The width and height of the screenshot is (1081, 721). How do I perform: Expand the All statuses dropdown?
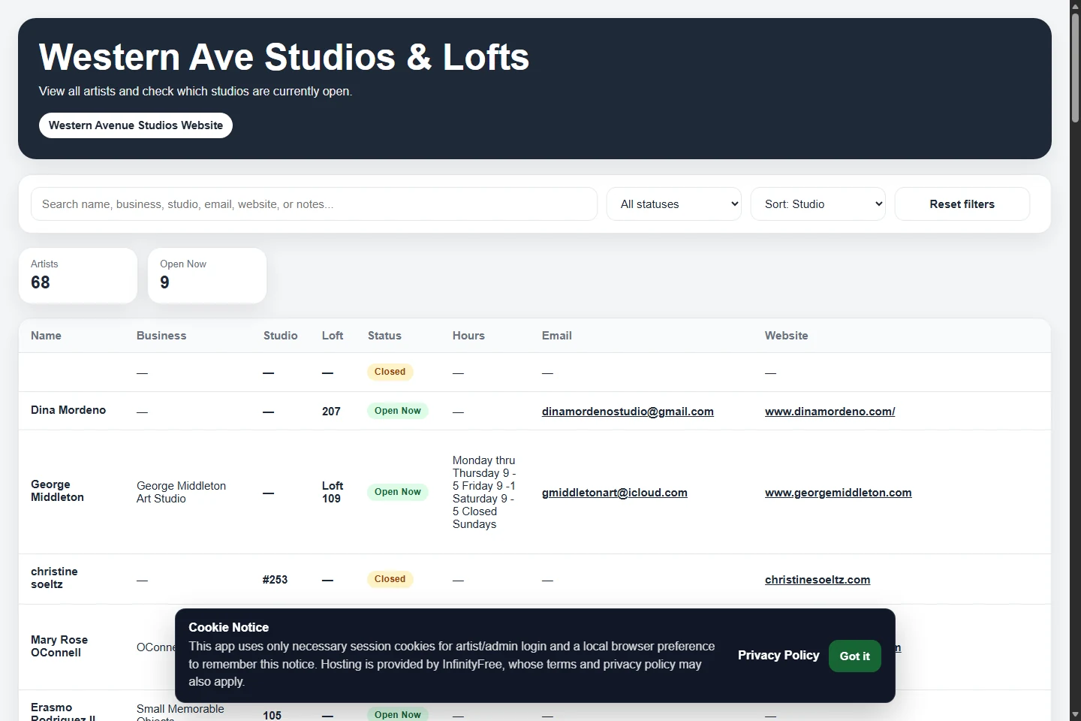coord(674,204)
